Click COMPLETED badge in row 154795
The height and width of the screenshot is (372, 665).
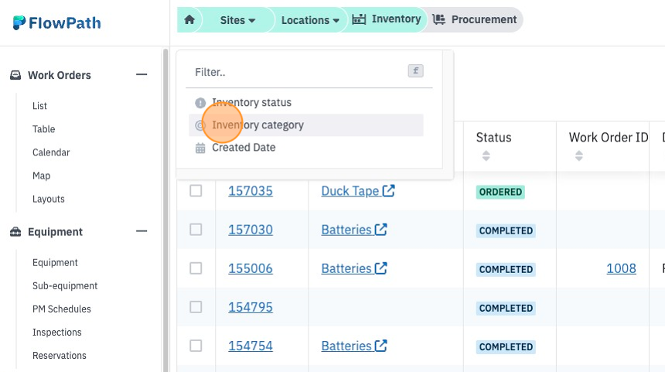(506, 309)
